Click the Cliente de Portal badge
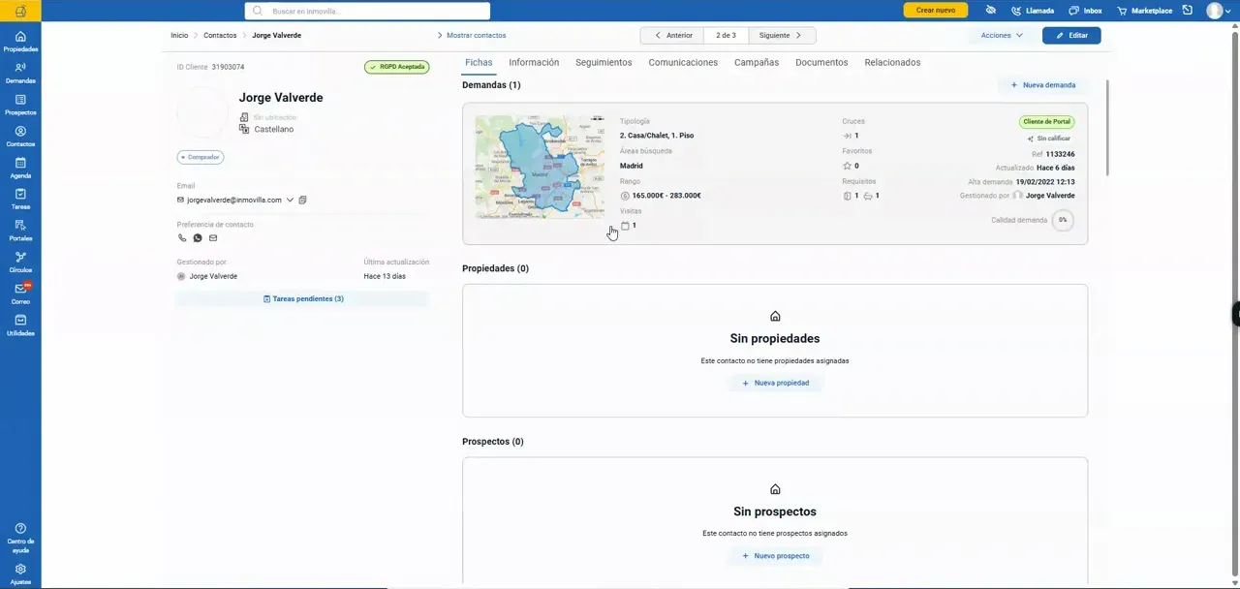The image size is (1240, 589). (1047, 122)
